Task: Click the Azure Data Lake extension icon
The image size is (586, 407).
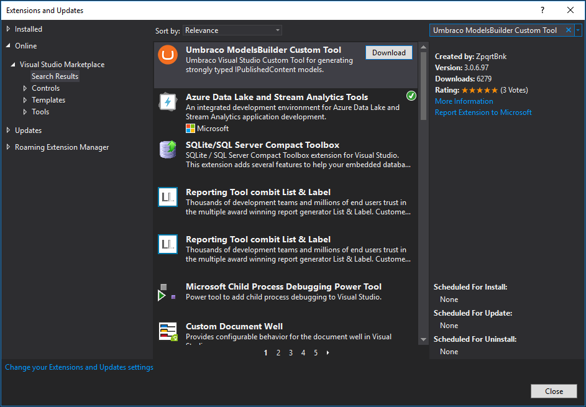Action: (x=167, y=102)
